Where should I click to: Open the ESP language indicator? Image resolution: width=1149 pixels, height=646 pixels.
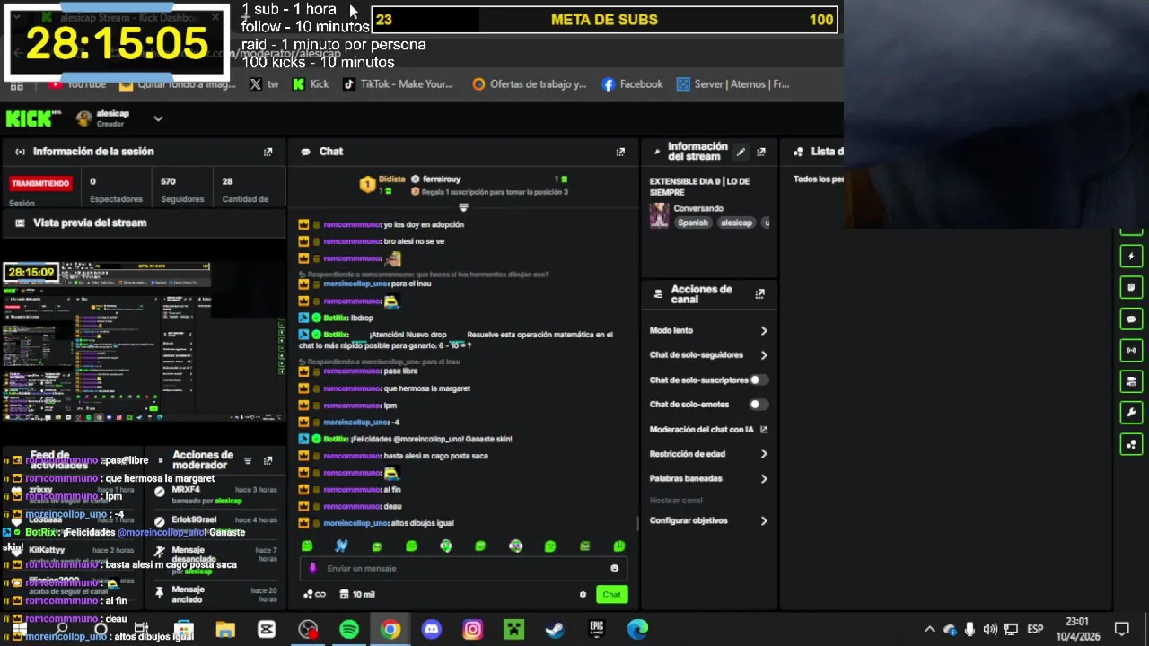pyautogui.click(x=1035, y=629)
